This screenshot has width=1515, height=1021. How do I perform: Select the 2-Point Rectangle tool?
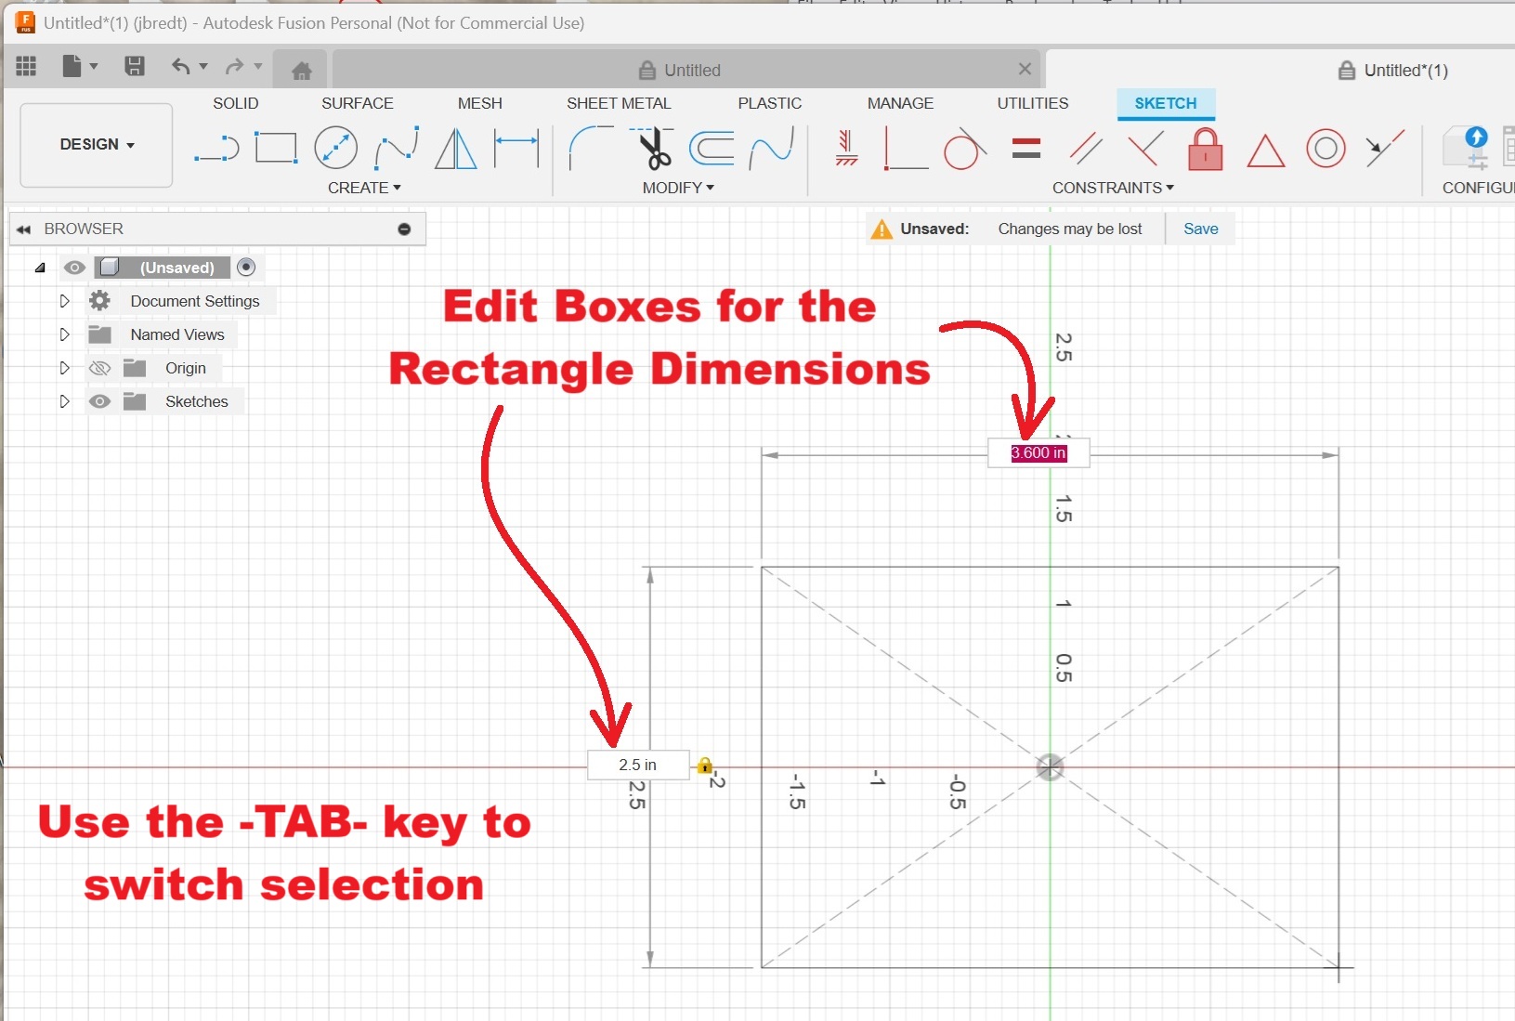276,148
